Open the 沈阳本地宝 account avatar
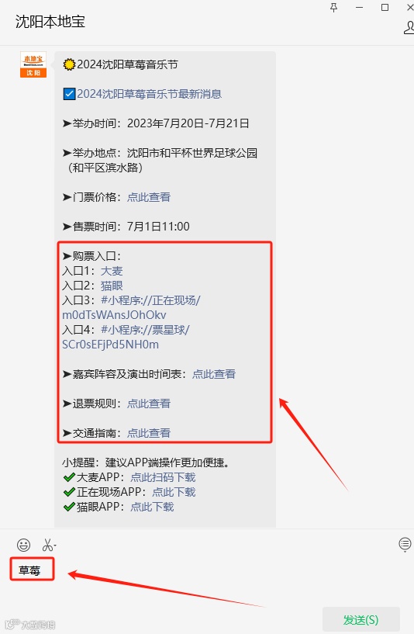Viewport: 414px width, 634px height. click(x=33, y=64)
